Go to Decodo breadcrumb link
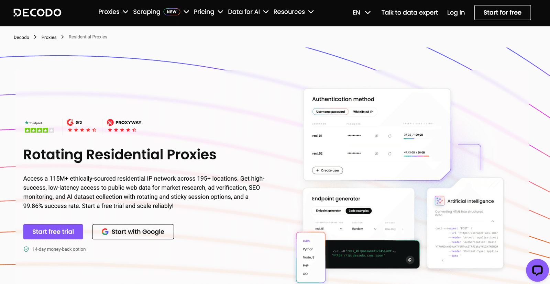The height and width of the screenshot is (284, 550). coord(21,37)
